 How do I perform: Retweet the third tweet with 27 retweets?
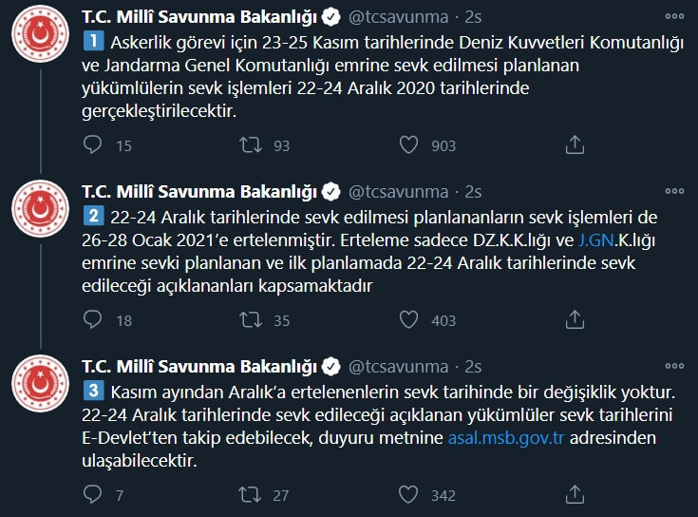251,494
